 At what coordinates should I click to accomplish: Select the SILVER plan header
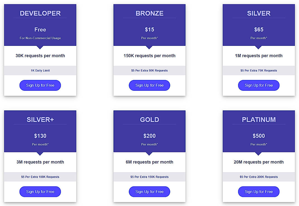point(258,13)
